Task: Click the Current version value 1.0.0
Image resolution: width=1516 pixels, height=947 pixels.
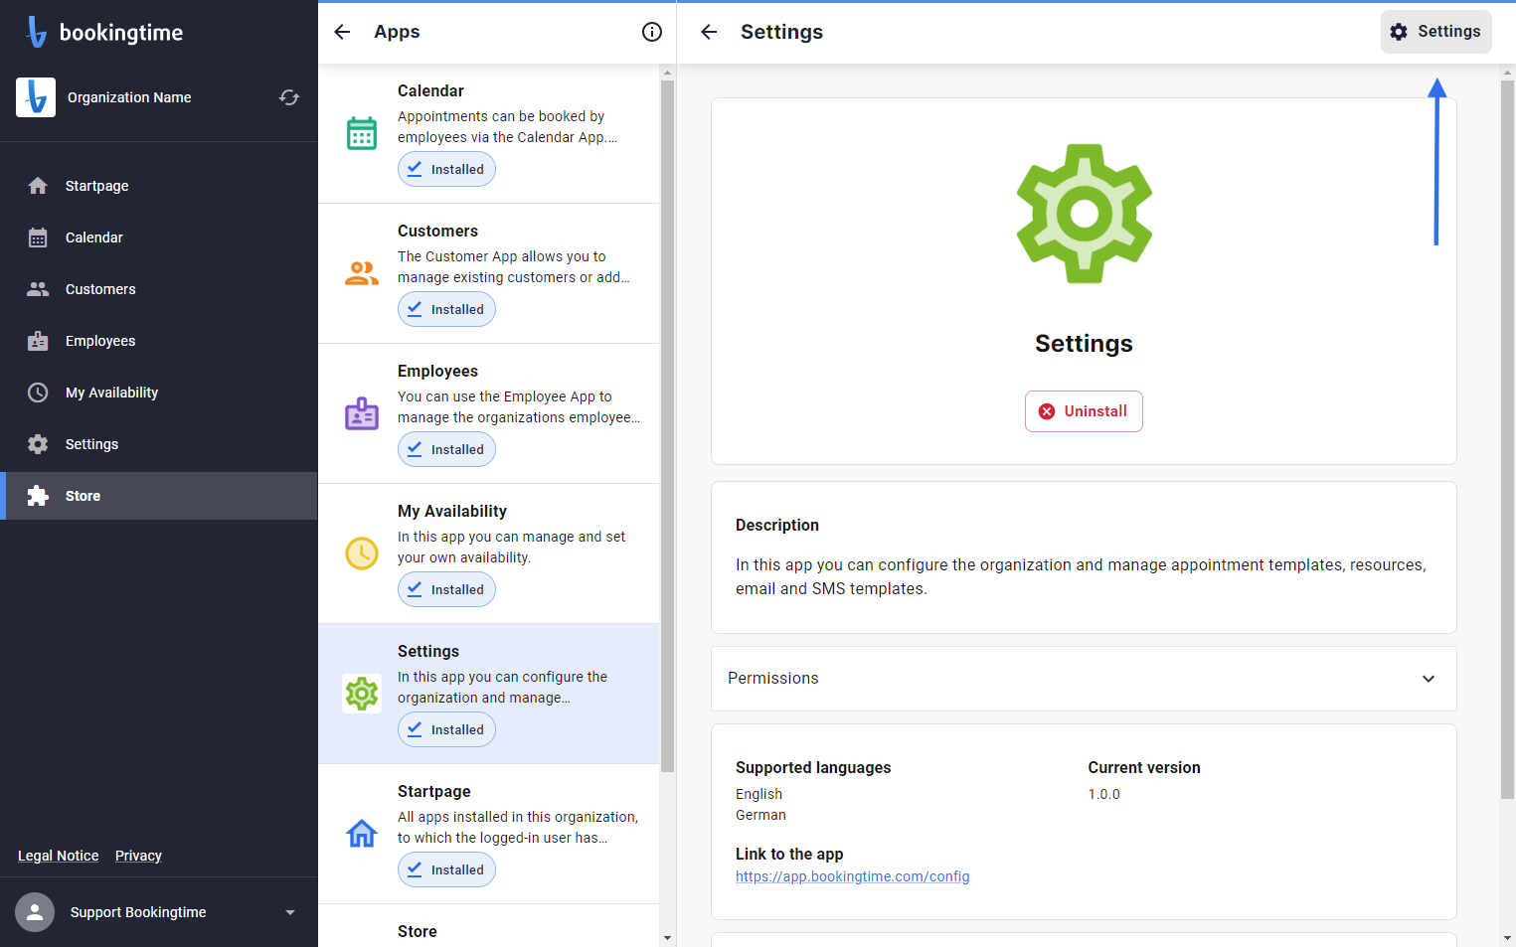Action: [1104, 794]
